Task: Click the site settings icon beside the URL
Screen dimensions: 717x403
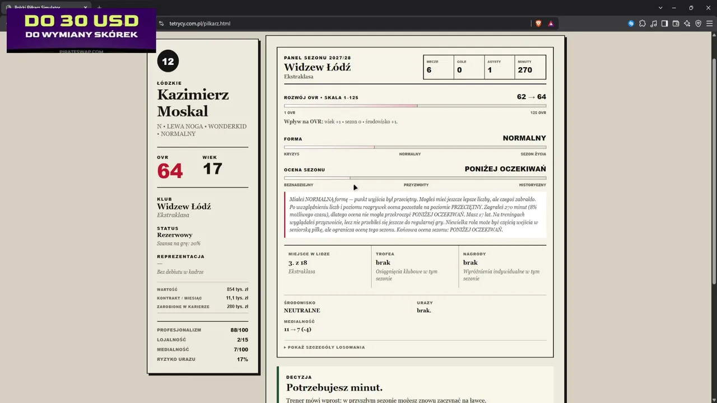Action: pyautogui.click(x=161, y=24)
